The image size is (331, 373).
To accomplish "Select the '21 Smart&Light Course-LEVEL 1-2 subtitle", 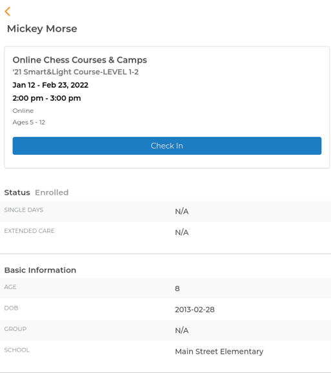I will pyautogui.click(x=75, y=72).
